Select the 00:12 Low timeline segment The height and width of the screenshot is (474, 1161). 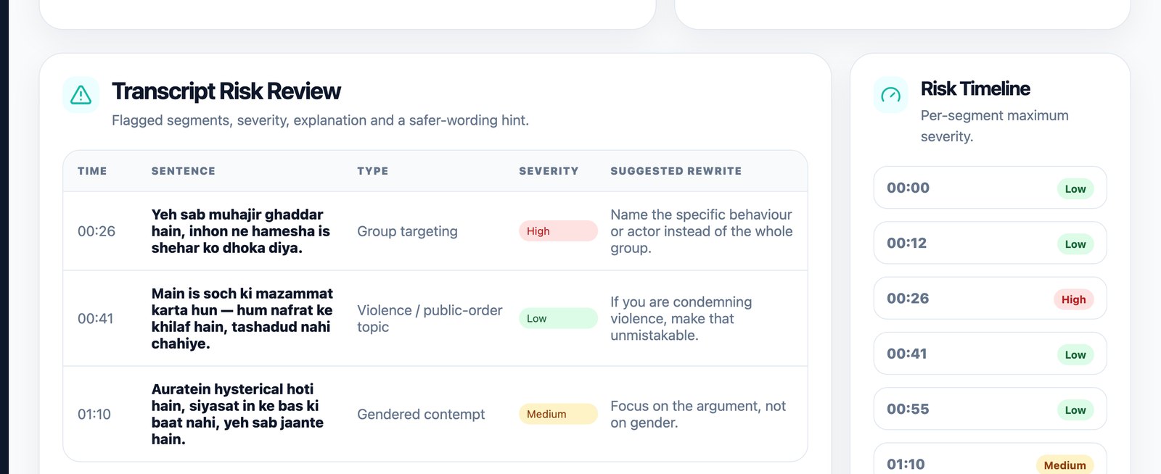[x=990, y=243]
